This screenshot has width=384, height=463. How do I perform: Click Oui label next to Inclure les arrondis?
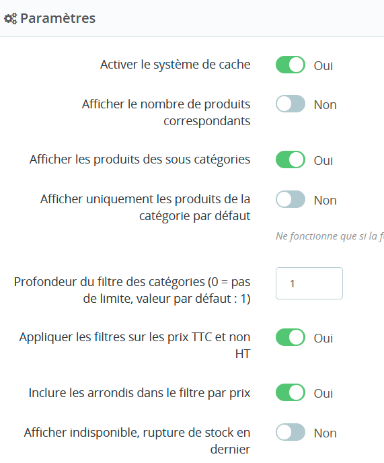[x=323, y=394]
